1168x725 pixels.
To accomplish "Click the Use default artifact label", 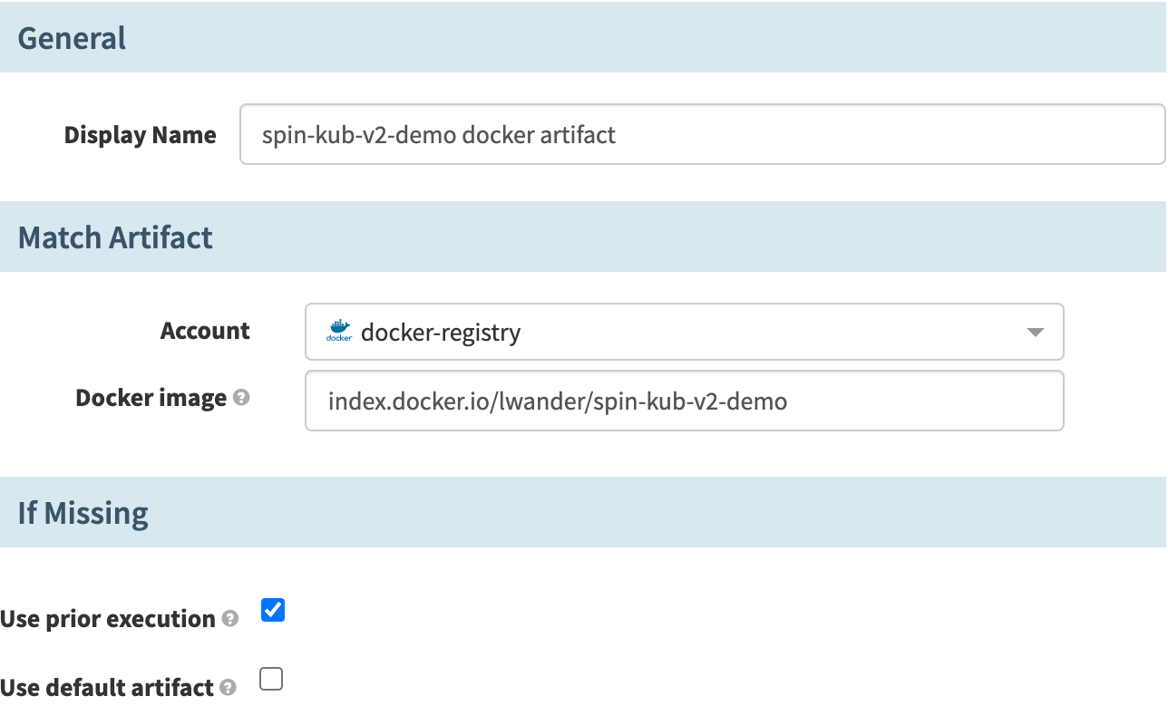I will pos(107,688).
